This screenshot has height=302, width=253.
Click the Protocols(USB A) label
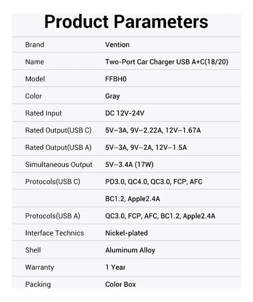click(x=53, y=216)
